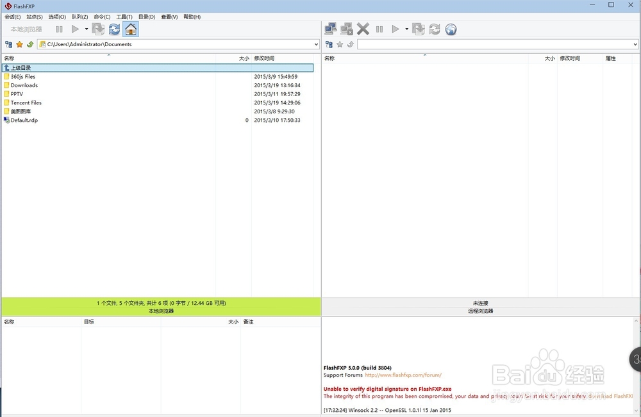641x417 pixels.
Task: Sort local files by 修改时间 column
Action: 283,58
